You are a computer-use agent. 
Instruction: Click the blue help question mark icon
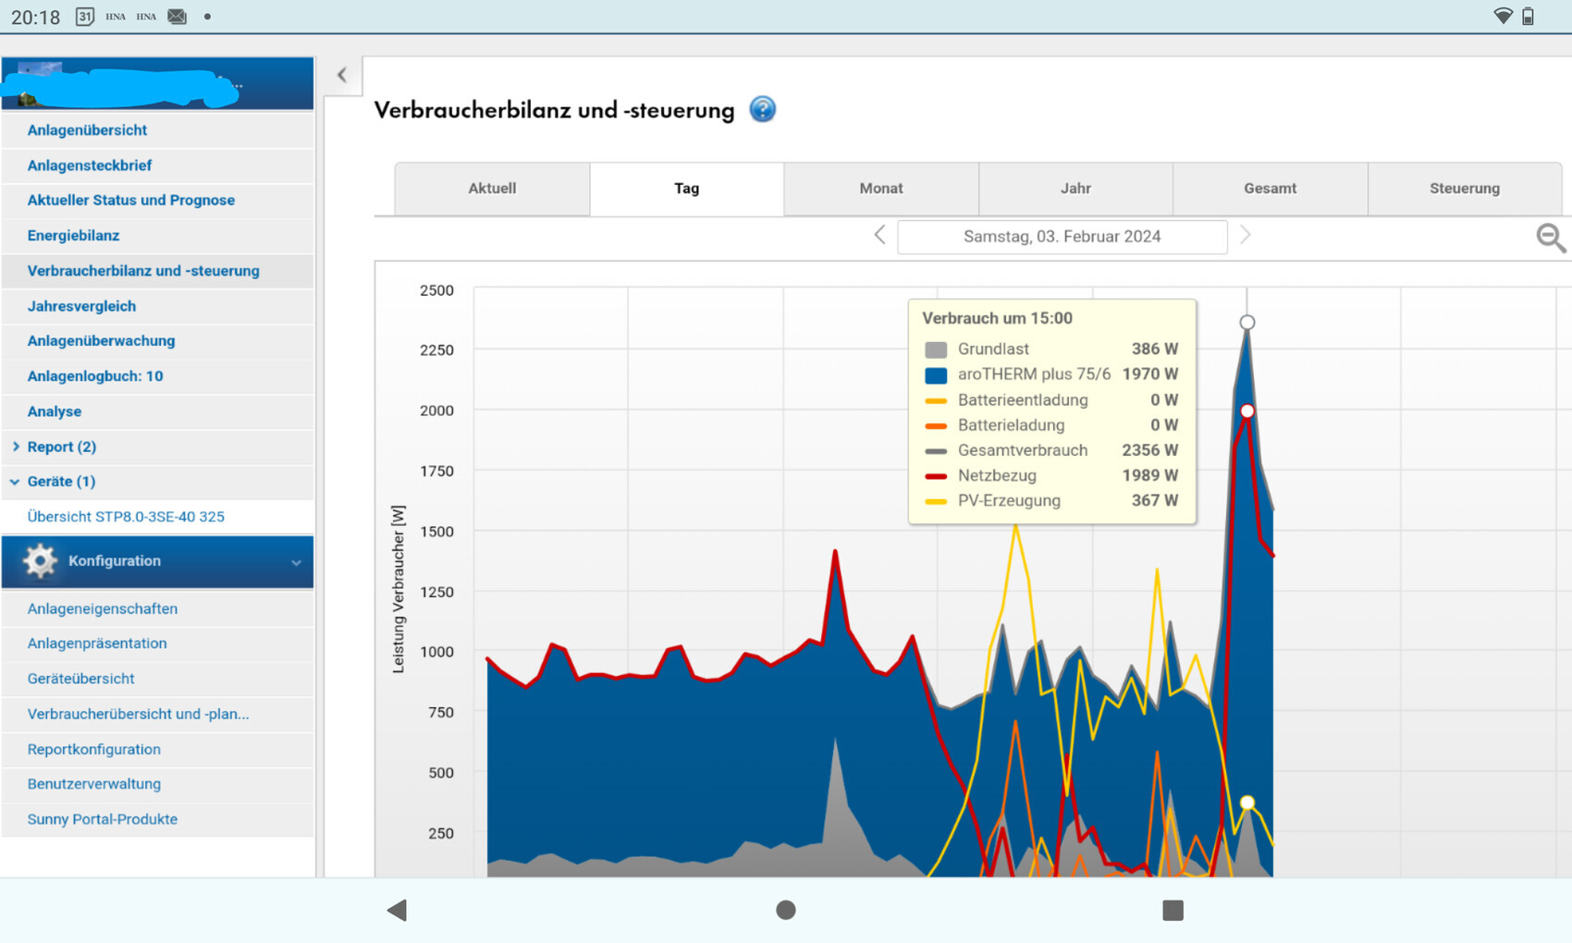coord(762,110)
